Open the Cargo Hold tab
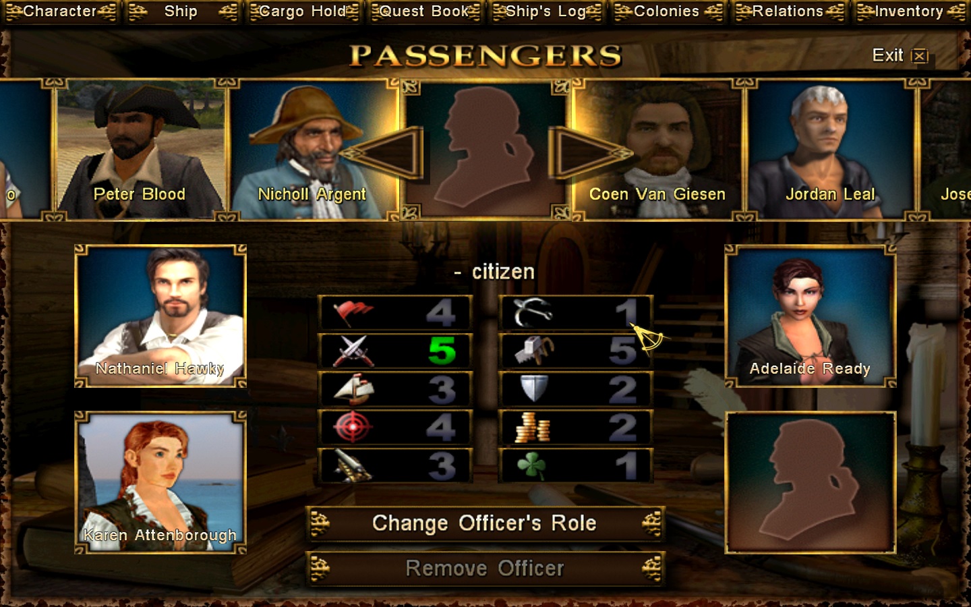Viewport: 971px width, 607px height. (x=302, y=11)
